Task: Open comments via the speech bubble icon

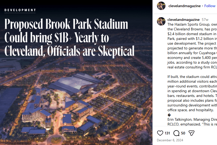Action: pyautogui.click(x=176, y=133)
